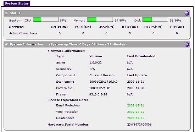Click the SMTP active connections count

[x=60, y=33]
